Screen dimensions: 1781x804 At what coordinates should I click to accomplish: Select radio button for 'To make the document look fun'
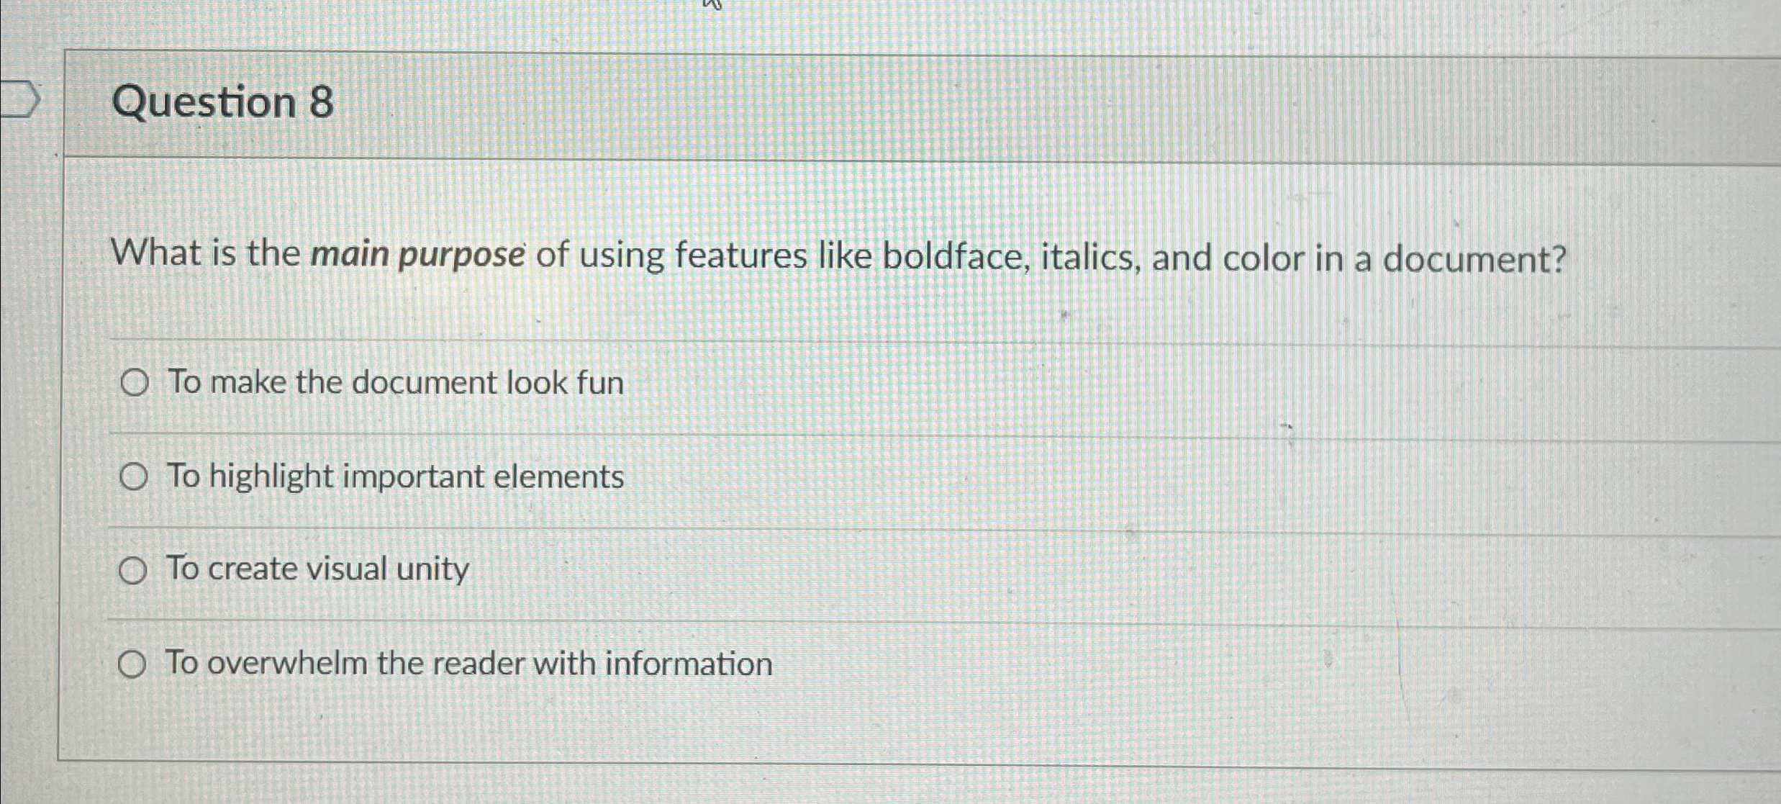[134, 382]
